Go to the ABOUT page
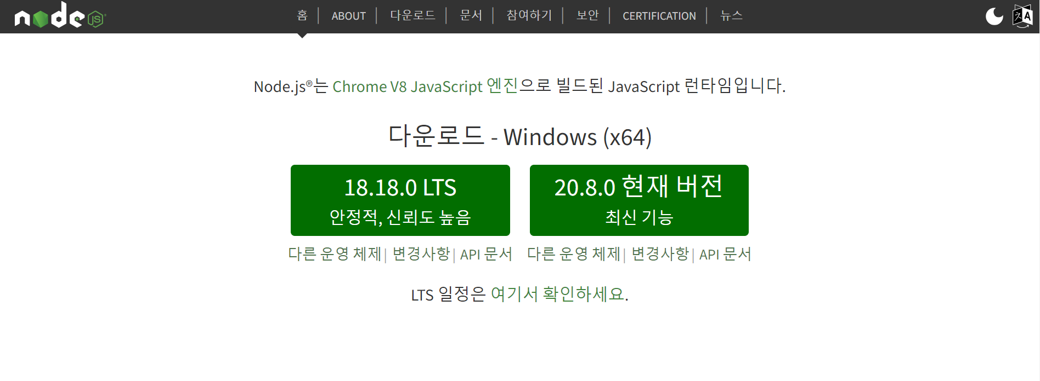The width and height of the screenshot is (1040, 381). (x=348, y=16)
